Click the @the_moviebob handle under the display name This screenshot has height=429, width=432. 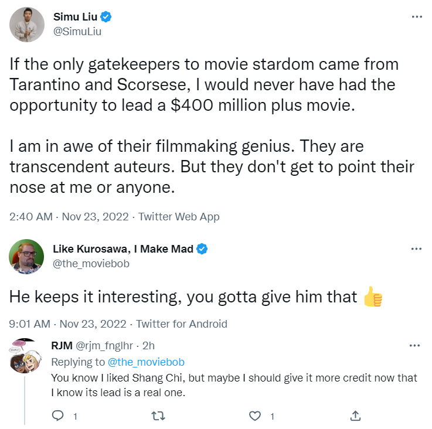91,264
